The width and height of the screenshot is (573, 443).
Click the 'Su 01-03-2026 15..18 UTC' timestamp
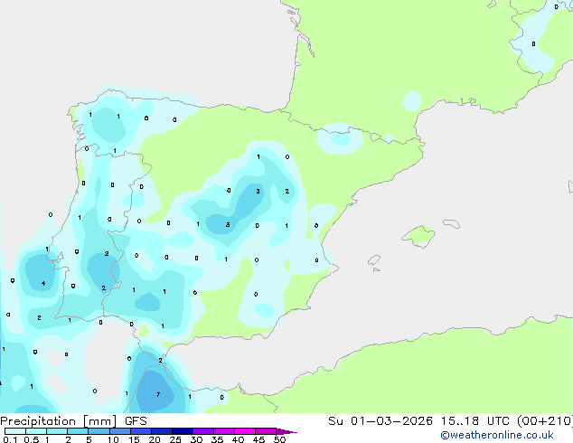(x=418, y=421)
